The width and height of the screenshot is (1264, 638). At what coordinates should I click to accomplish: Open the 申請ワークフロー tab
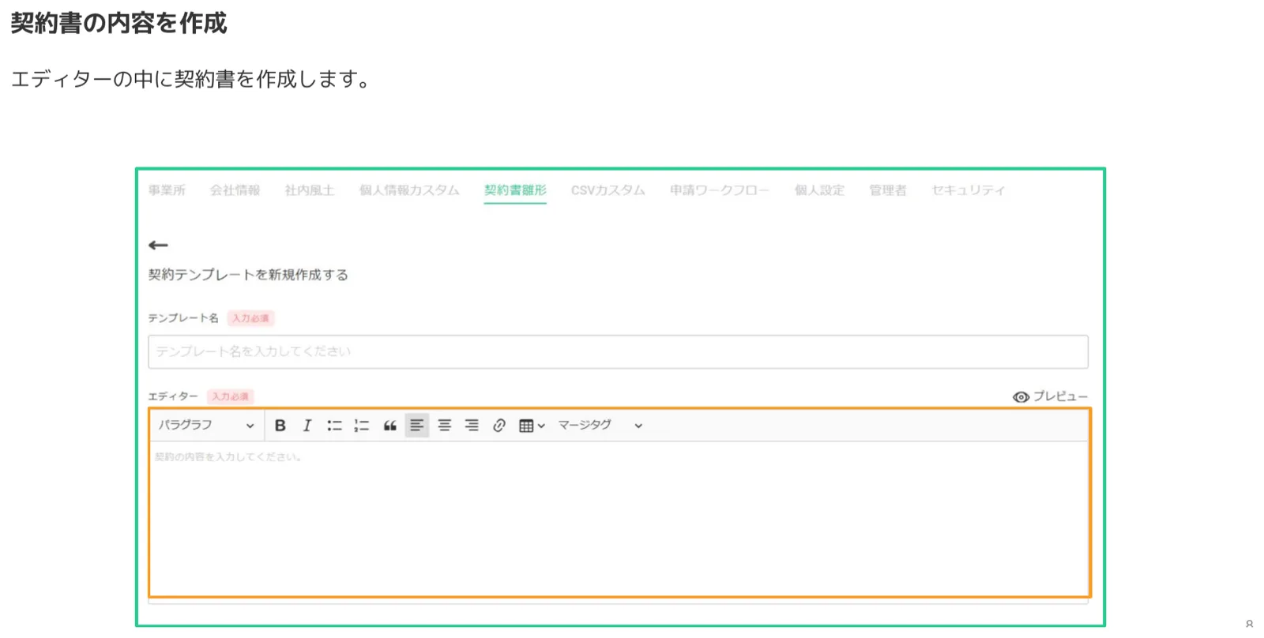pyautogui.click(x=720, y=190)
